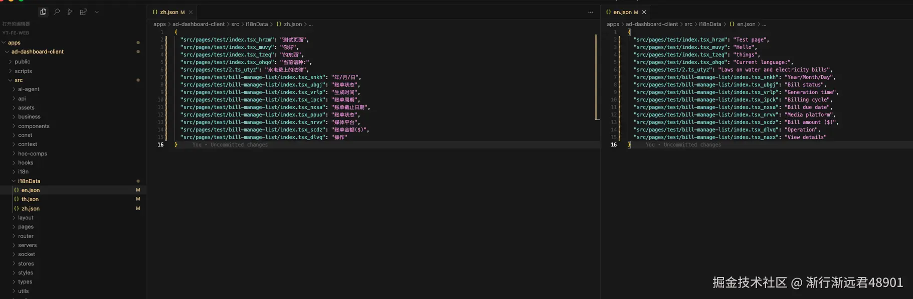913x299 pixels.
Task: Show additional views dropdown chevron
Action: tap(97, 12)
